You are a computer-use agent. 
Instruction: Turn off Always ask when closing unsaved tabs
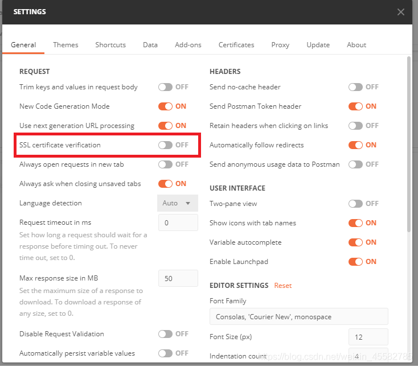165,184
